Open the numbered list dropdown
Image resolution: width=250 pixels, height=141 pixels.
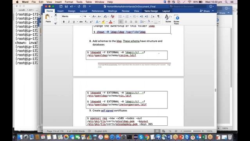coord(130,16)
